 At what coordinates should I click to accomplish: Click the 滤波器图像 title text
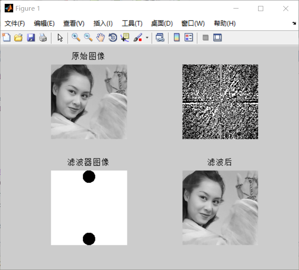pyautogui.click(x=88, y=162)
